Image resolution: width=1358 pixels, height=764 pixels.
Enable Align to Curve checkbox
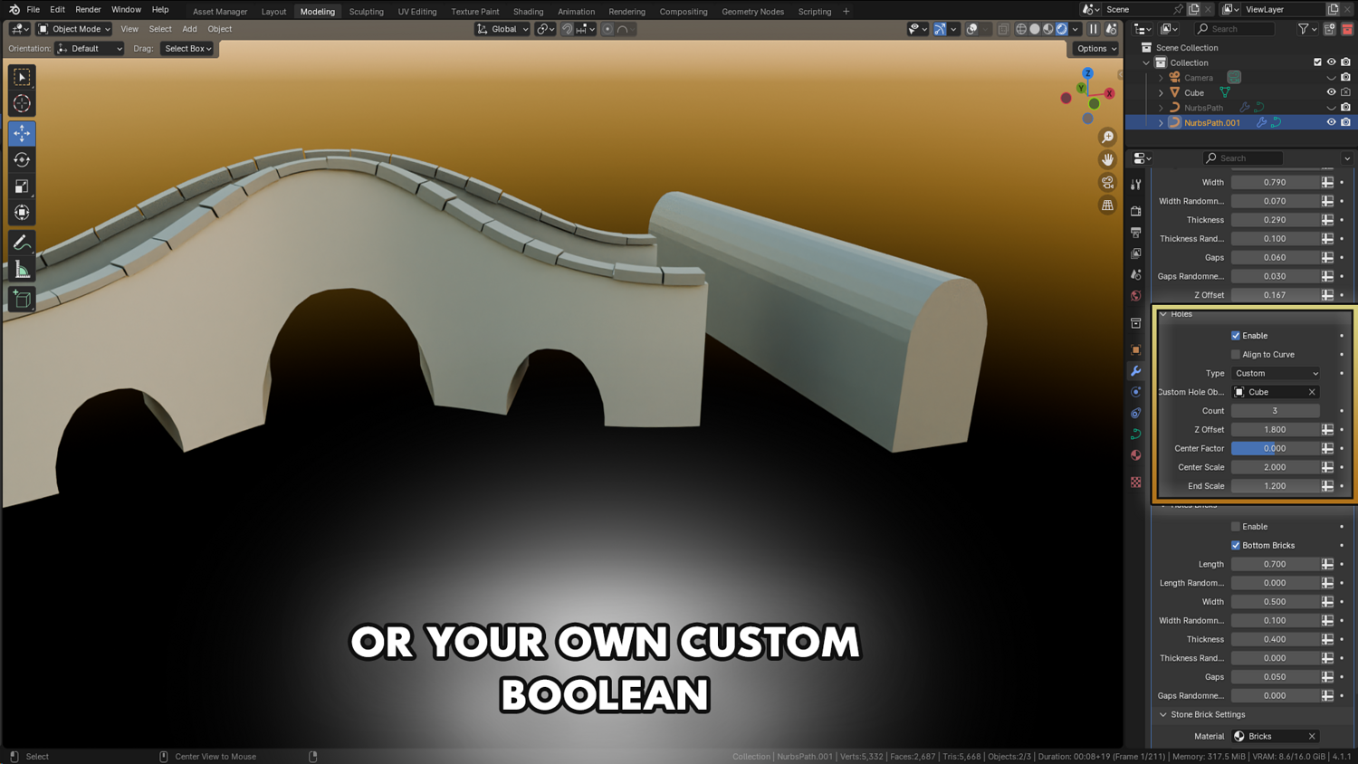pos(1236,355)
